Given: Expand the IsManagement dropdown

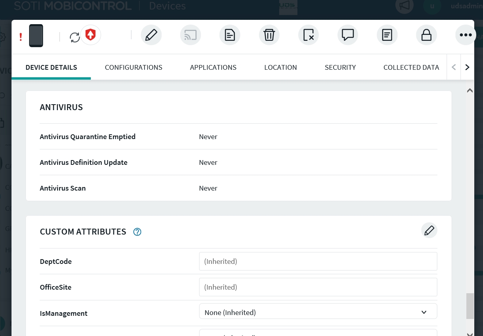Looking at the screenshot, I should 318,313.
